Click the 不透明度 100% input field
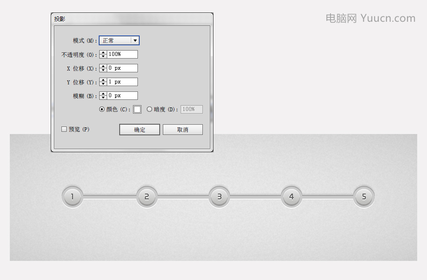427x280 pixels. tap(122, 54)
